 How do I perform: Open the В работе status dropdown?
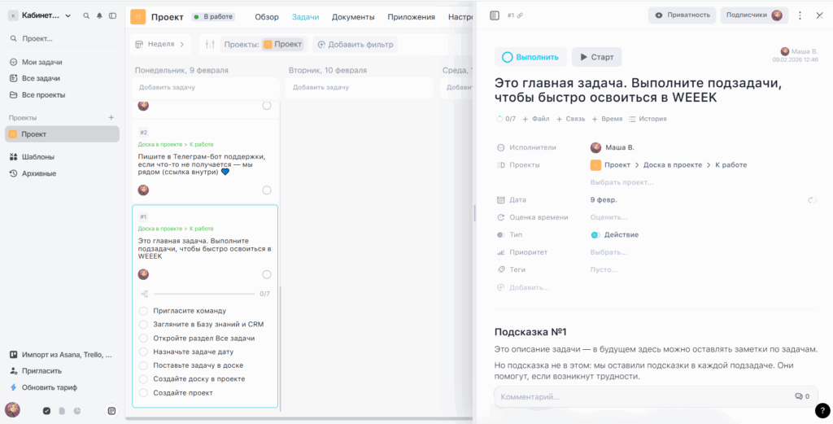click(x=213, y=17)
